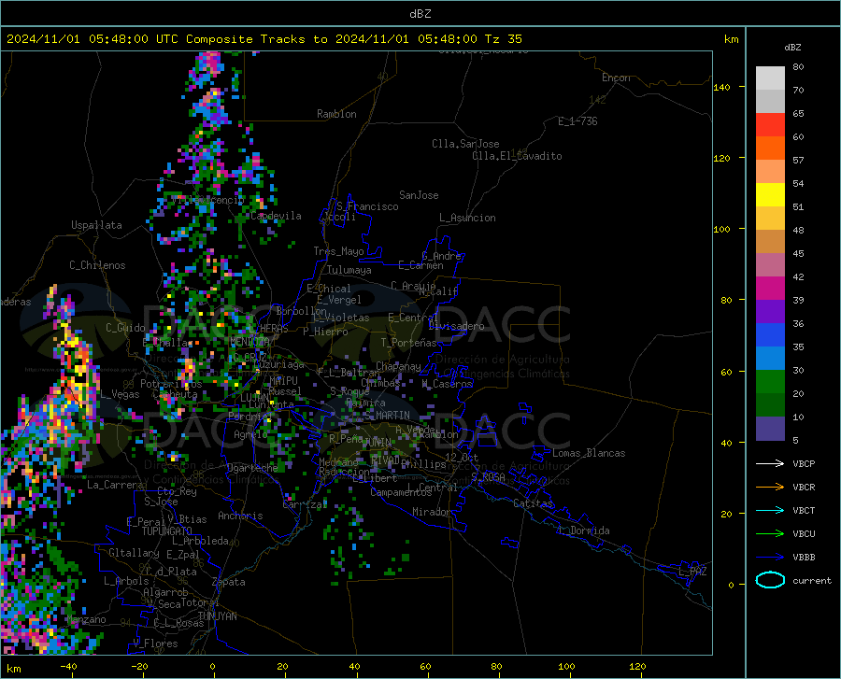The height and width of the screenshot is (679, 841).
Task: Click the '100' tick on the right km axis
Action: (721, 230)
